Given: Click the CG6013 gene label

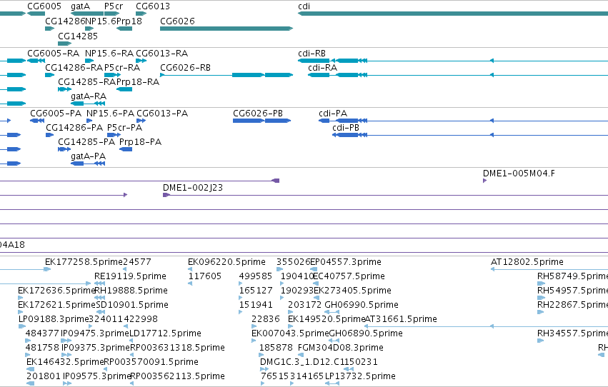Looking at the screenshot, I should pyautogui.click(x=153, y=6).
